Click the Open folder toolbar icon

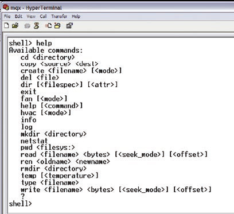[x=15, y=25]
